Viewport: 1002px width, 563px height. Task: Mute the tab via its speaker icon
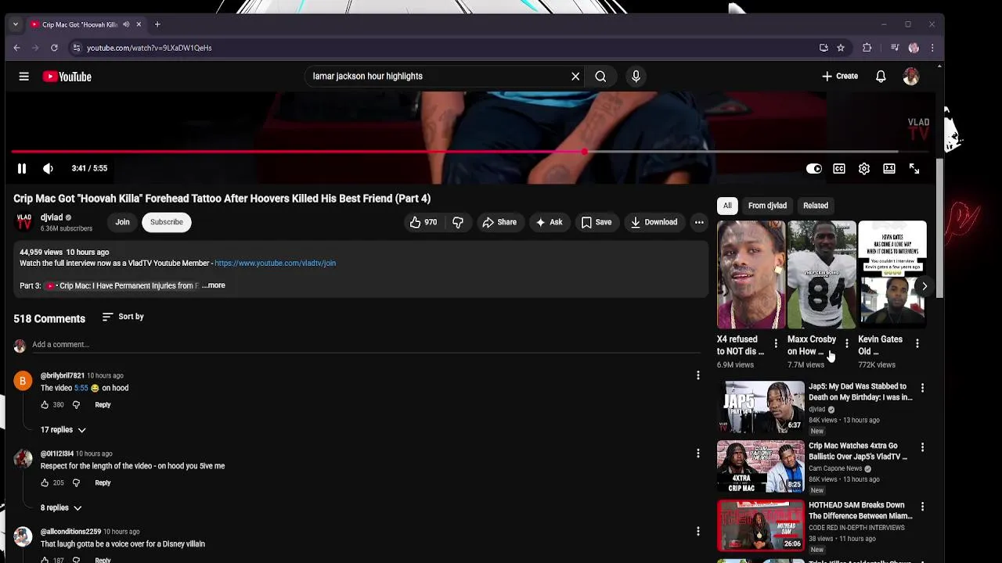(x=126, y=24)
